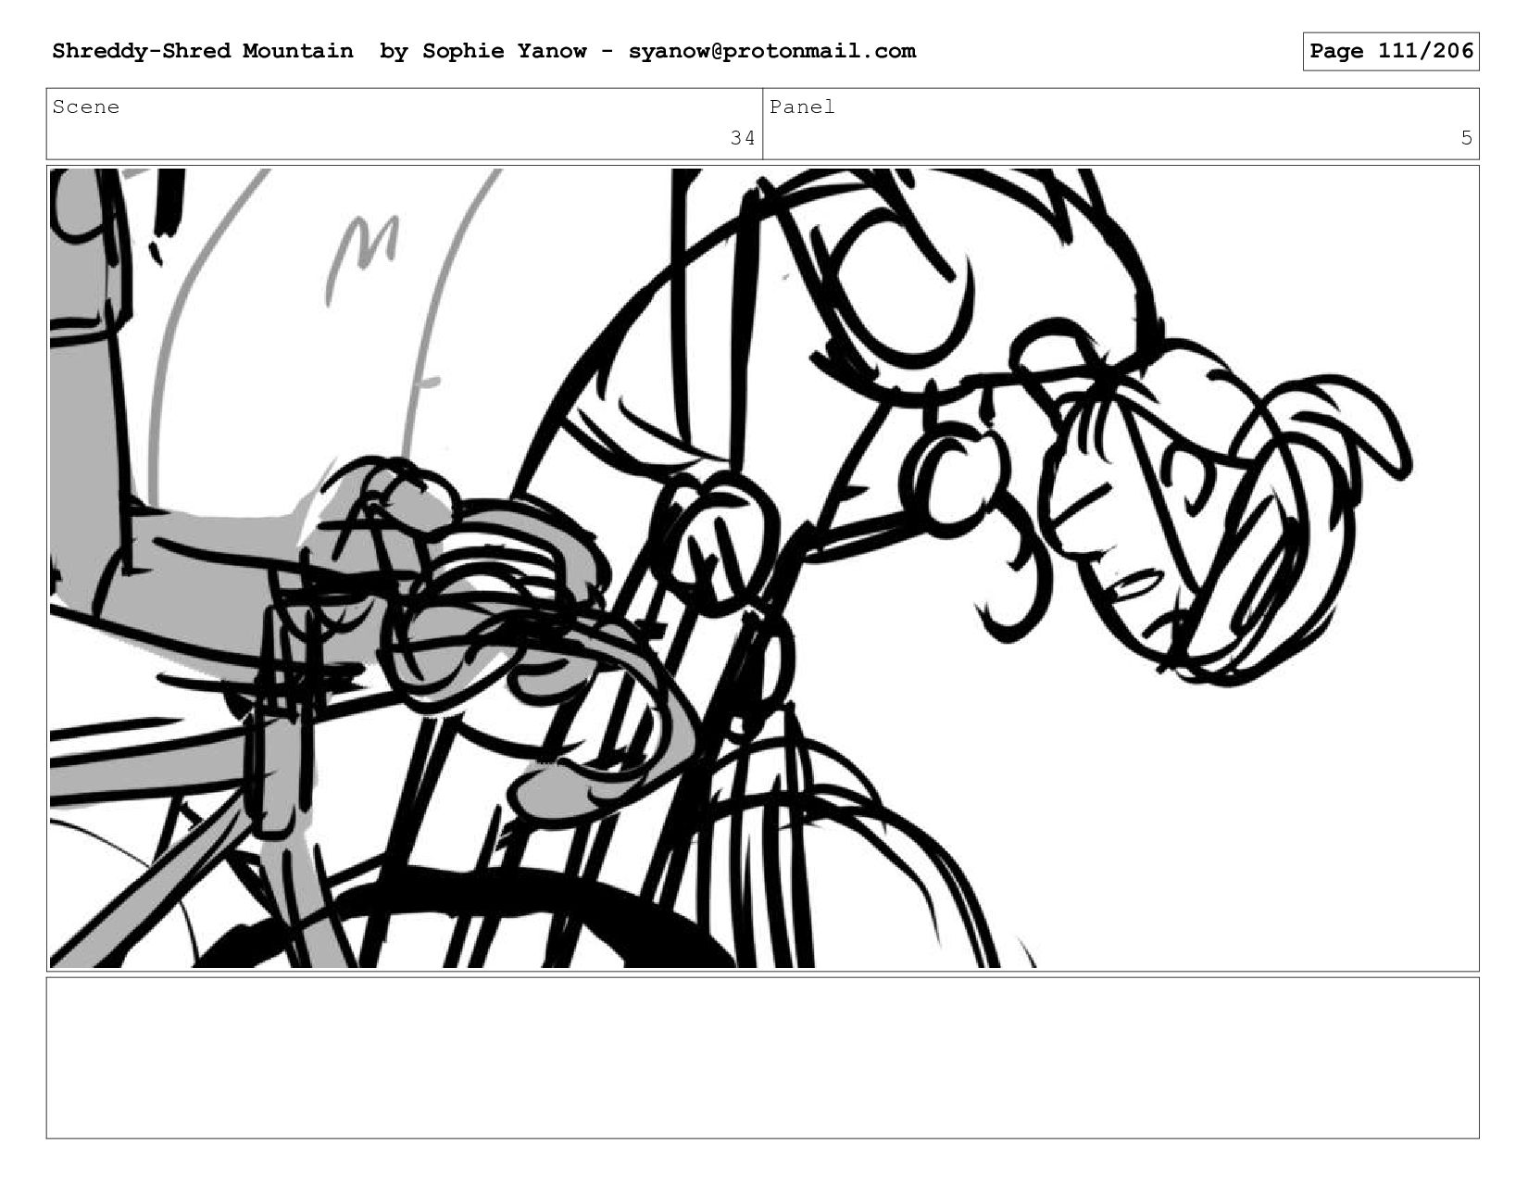Click the 'Scene' label

(x=85, y=107)
